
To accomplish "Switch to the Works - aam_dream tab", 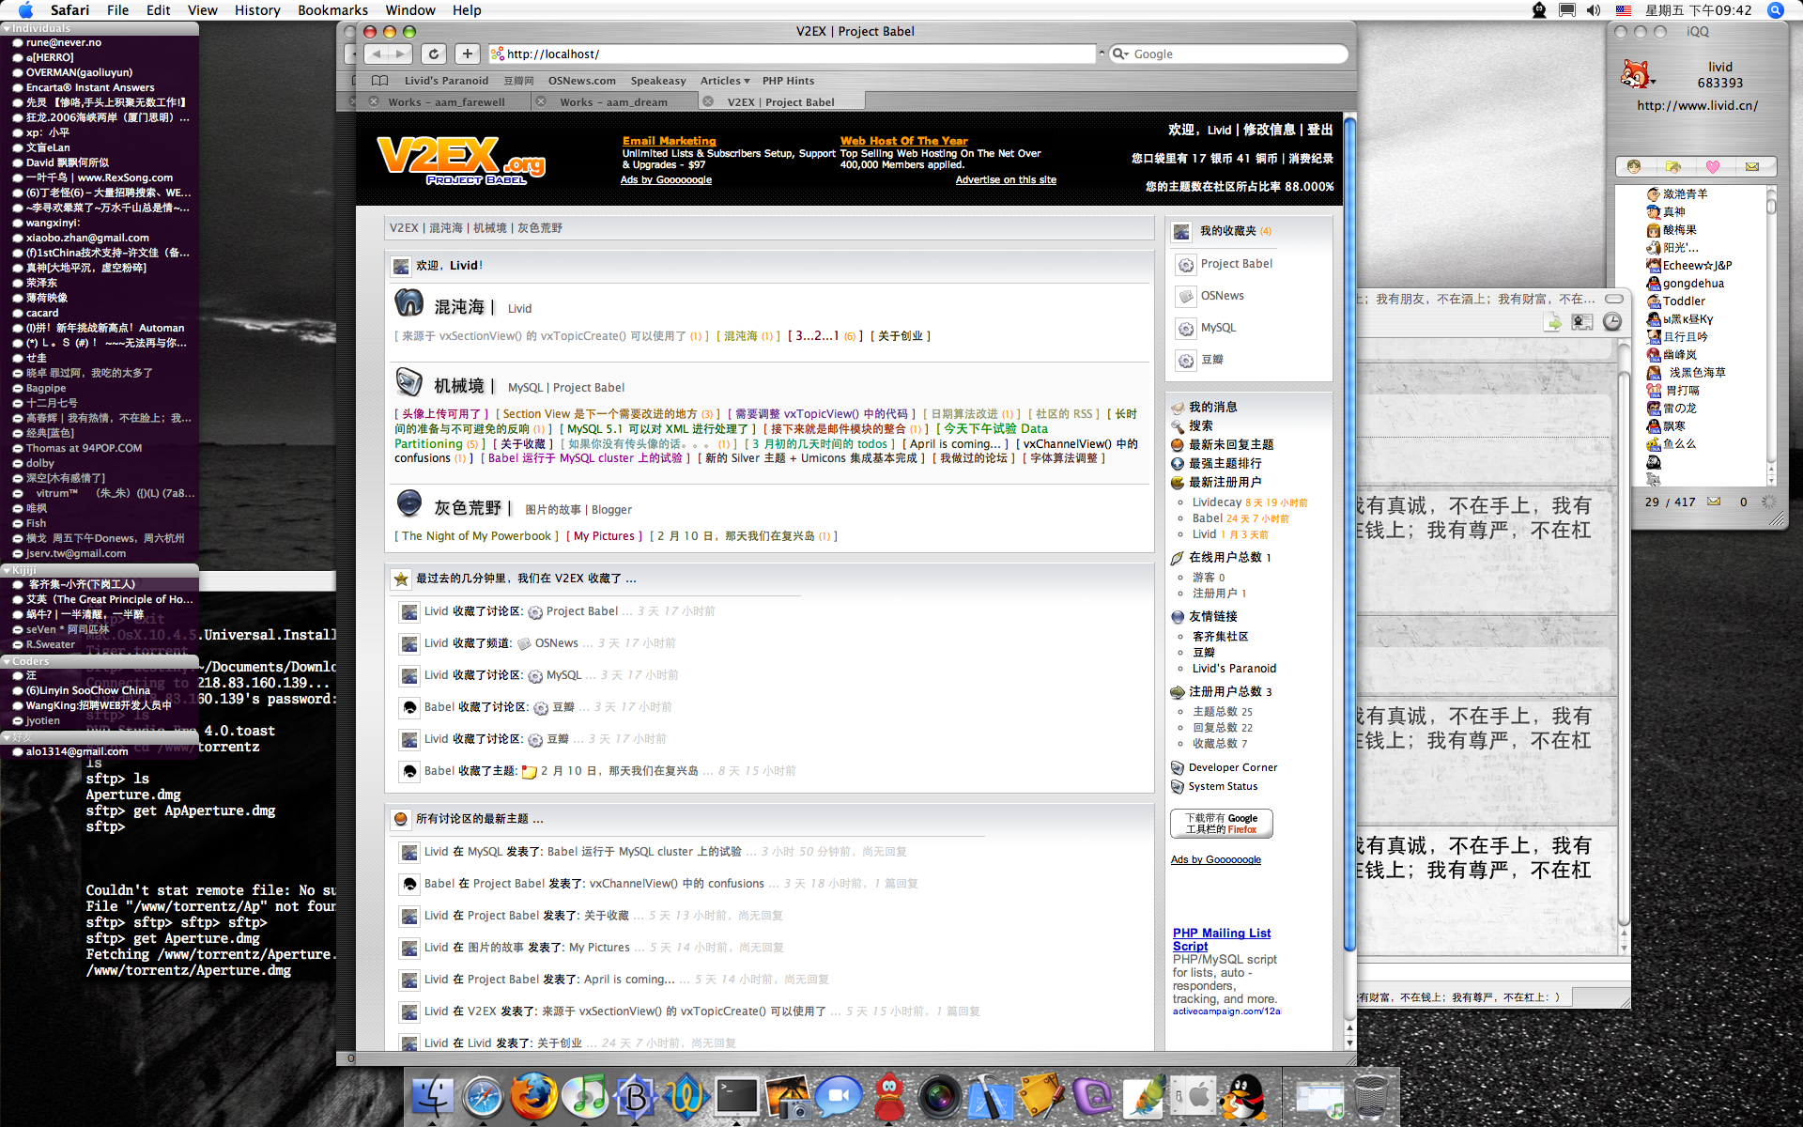I will 613,102.
